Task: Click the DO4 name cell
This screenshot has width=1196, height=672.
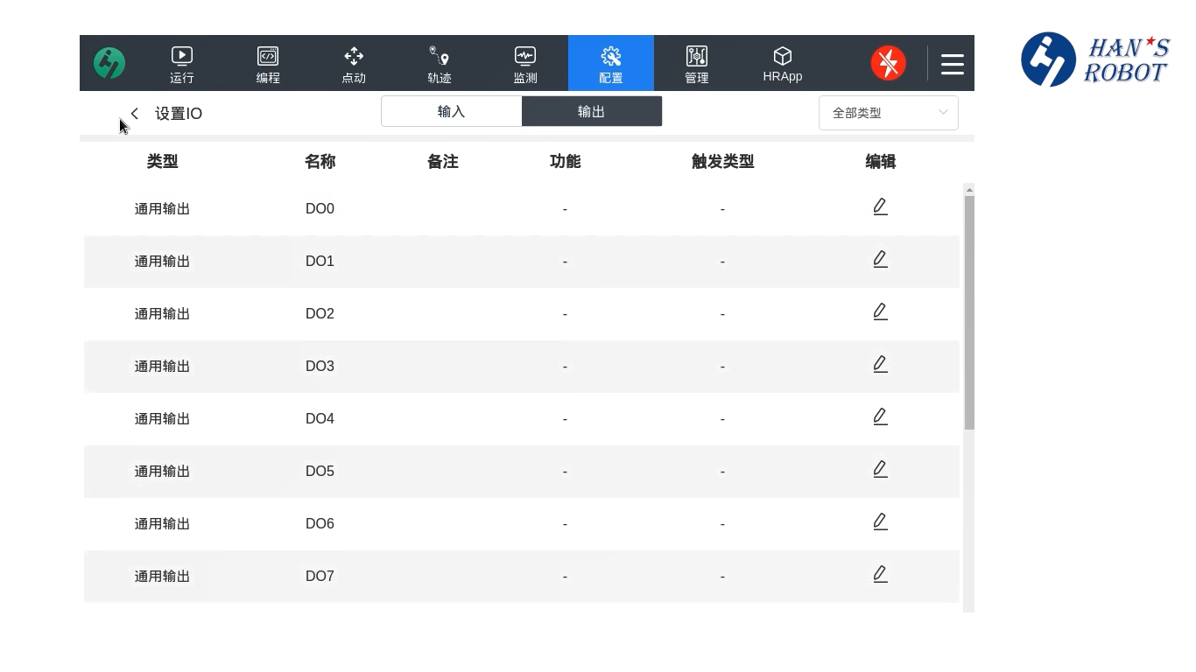Action: tap(320, 419)
